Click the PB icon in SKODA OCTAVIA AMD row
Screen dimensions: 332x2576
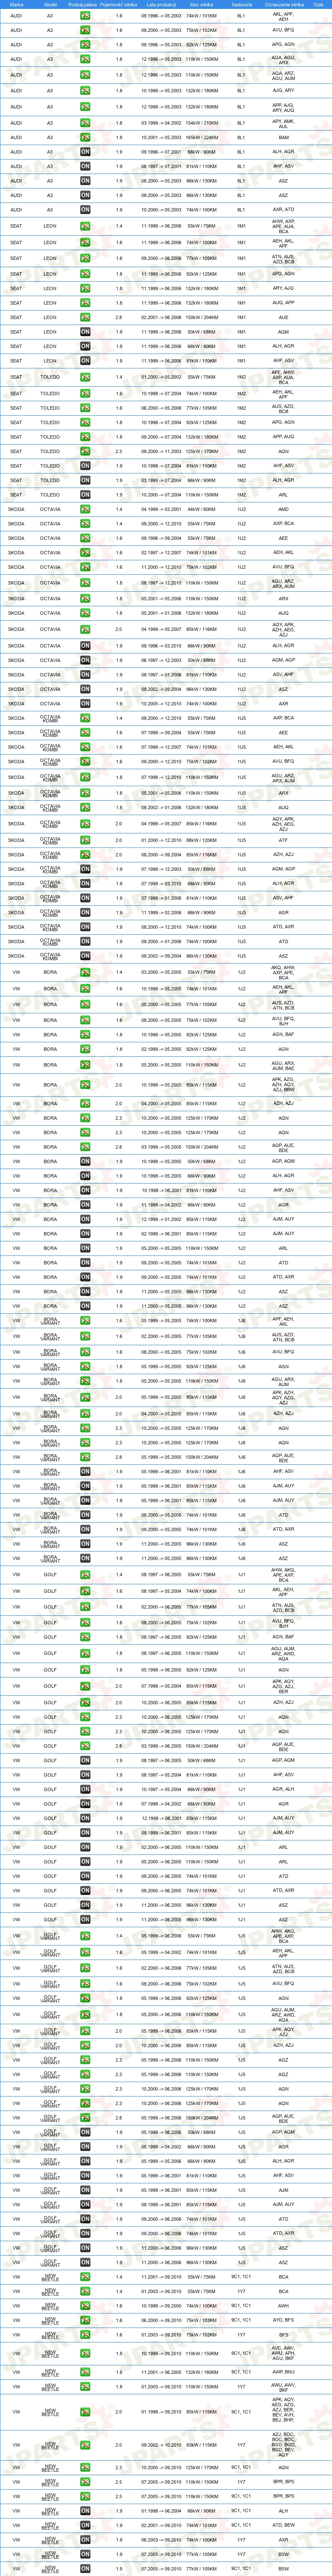point(85,509)
